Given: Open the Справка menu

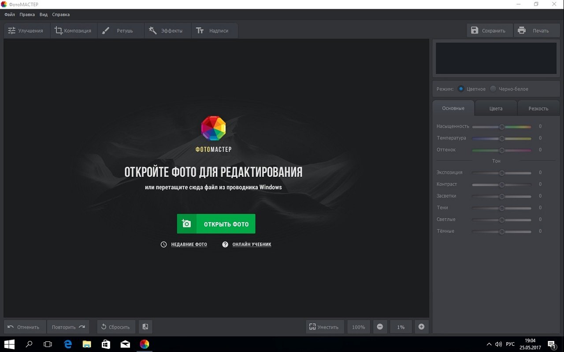Looking at the screenshot, I should pyautogui.click(x=61, y=15).
